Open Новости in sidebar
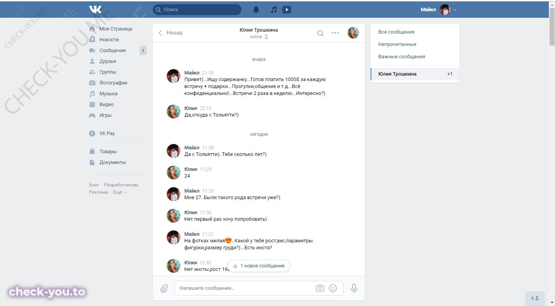 [109, 40]
